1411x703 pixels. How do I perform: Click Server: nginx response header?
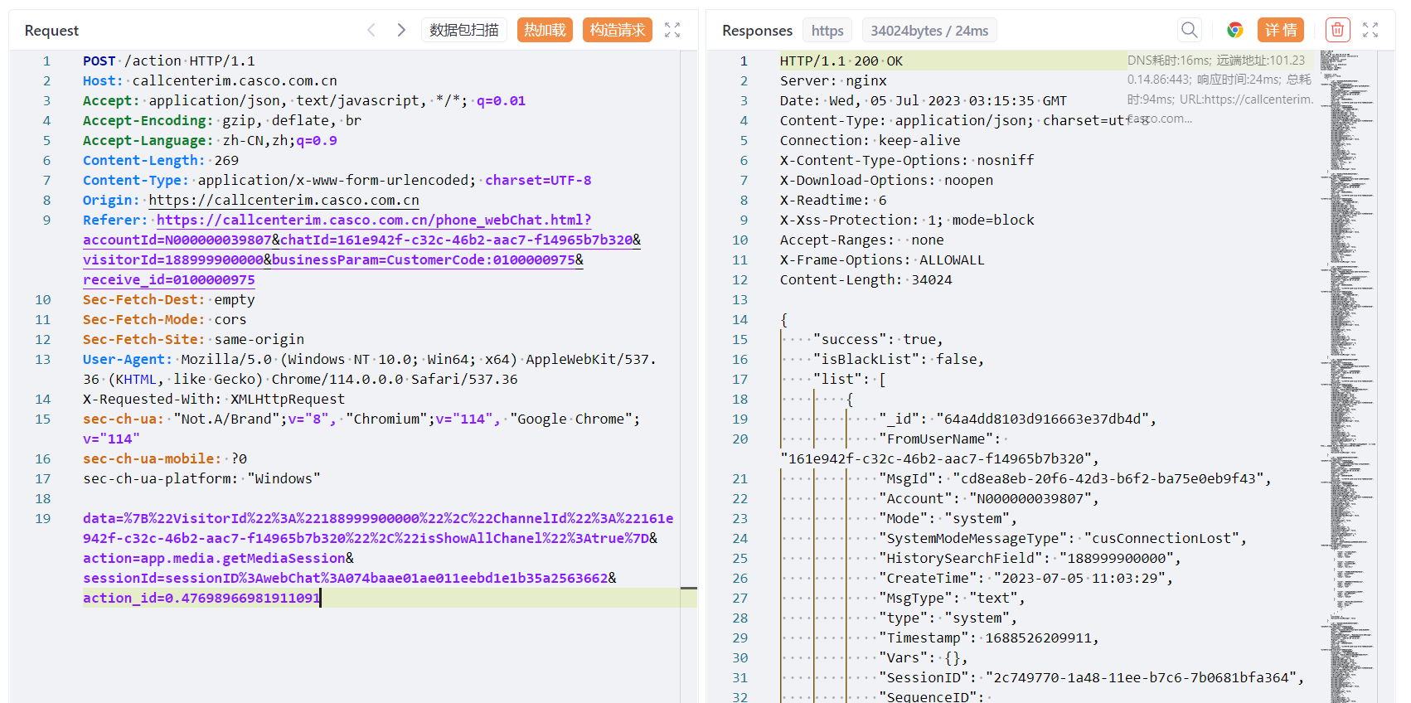click(833, 80)
